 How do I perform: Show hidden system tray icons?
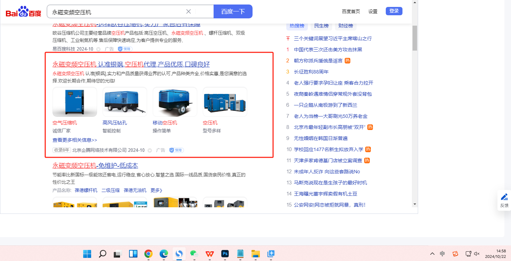pyautogui.click(x=432, y=254)
